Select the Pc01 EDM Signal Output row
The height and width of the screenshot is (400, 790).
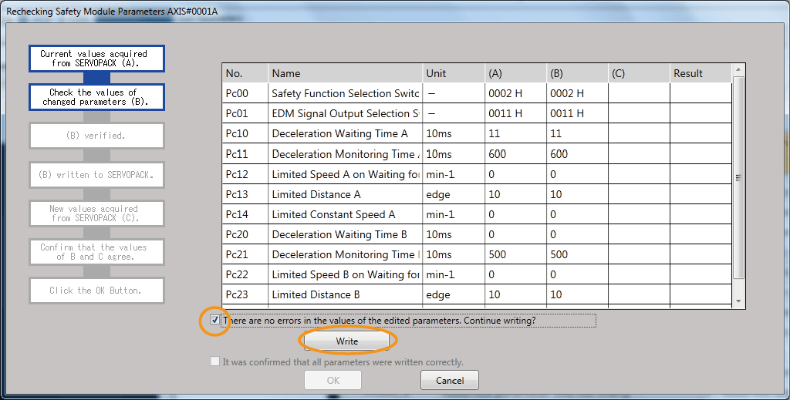[x=345, y=113]
